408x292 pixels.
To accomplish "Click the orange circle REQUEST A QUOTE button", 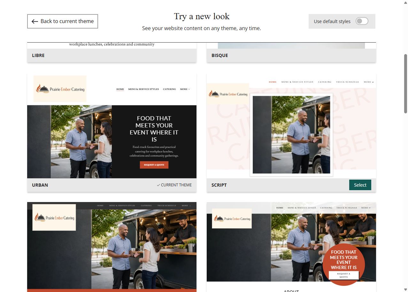I will 344,275.
